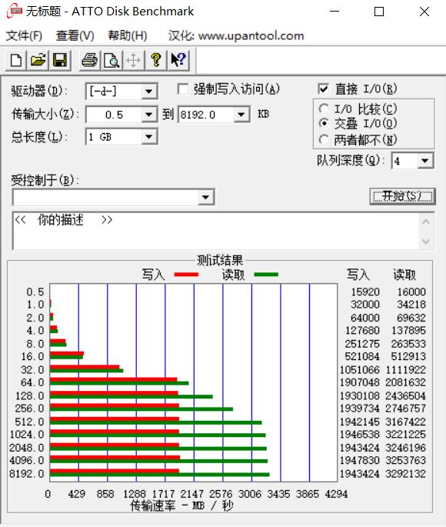Expand the transfer size end dropdown 8192.0
Image resolution: width=446 pixels, height=527 pixels.
[x=241, y=115]
